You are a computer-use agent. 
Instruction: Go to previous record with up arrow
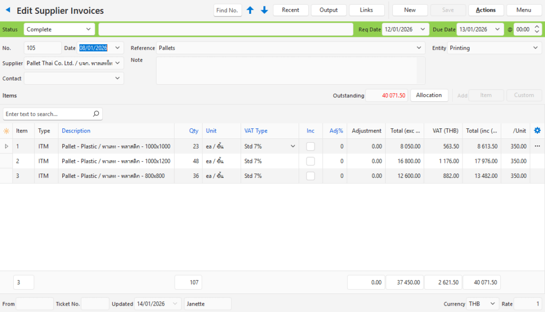click(250, 10)
